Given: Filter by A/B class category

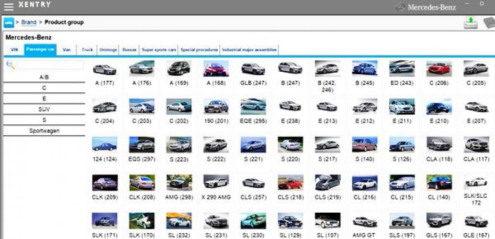Looking at the screenshot, I should pos(44,77).
